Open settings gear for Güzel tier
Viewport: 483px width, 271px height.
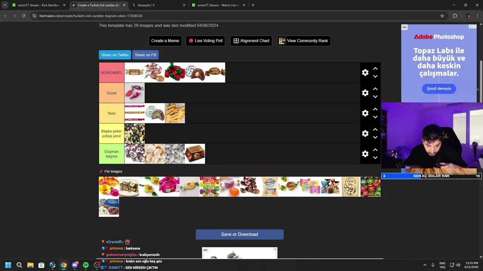coord(365,93)
